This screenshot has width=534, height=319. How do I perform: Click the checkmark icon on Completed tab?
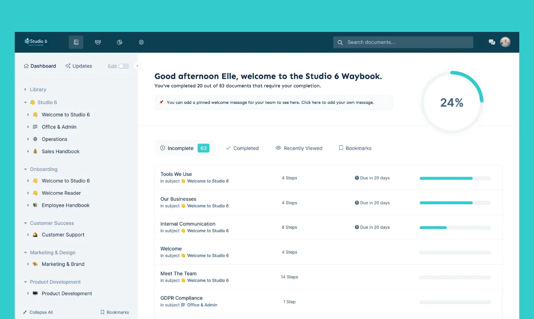pos(228,148)
